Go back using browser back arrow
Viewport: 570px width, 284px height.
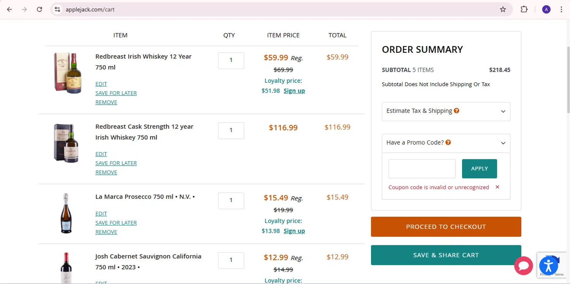(9, 9)
